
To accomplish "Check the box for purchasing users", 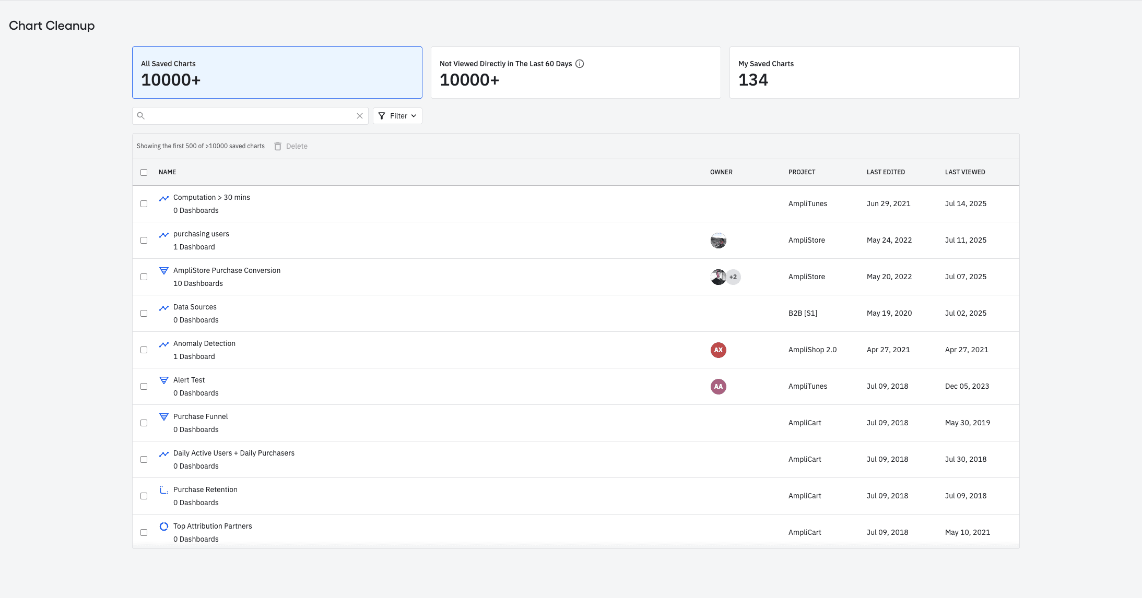I will pyautogui.click(x=144, y=241).
